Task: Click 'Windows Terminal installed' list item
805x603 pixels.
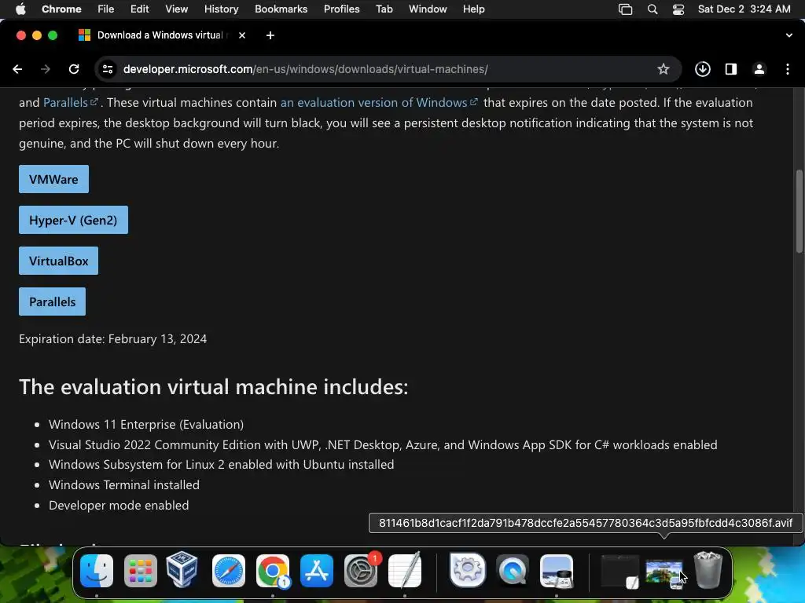Action: (124, 485)
